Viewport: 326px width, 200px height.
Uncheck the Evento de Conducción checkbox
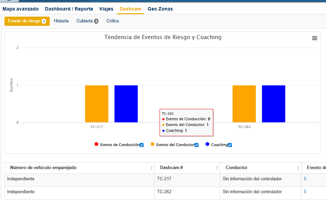(x=142, y=145)
